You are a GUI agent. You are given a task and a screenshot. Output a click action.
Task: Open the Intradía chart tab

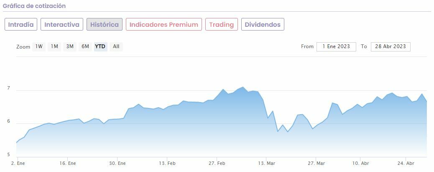(x=21, y=24)
